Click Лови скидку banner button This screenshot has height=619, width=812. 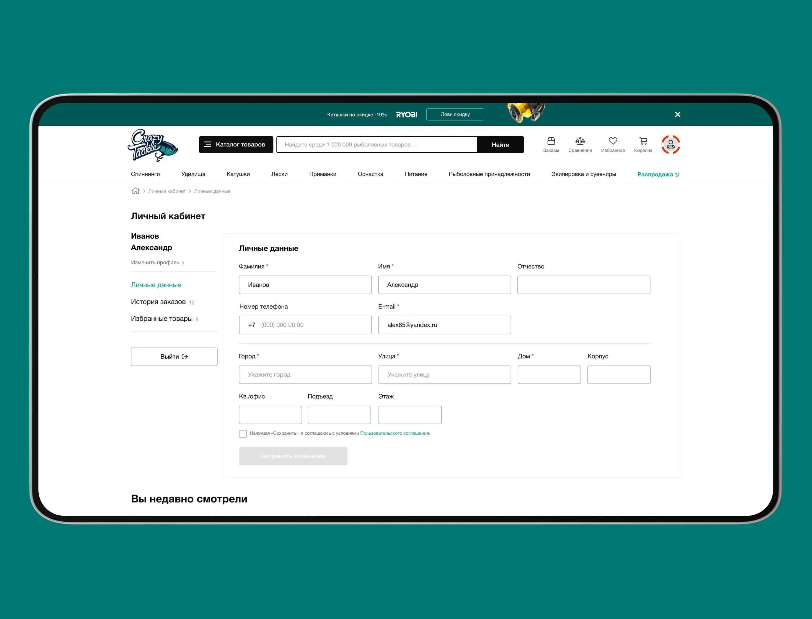pos(455,114)
